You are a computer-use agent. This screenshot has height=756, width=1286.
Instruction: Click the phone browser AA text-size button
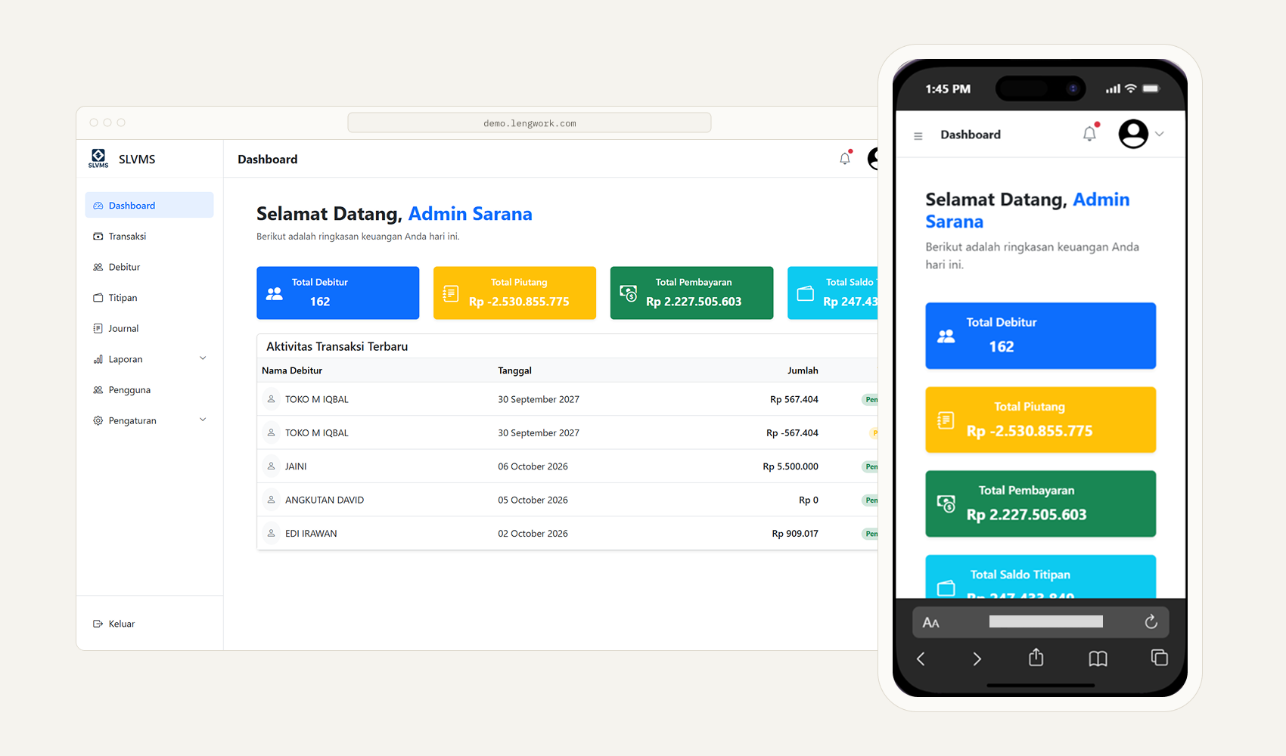point(930,623)
